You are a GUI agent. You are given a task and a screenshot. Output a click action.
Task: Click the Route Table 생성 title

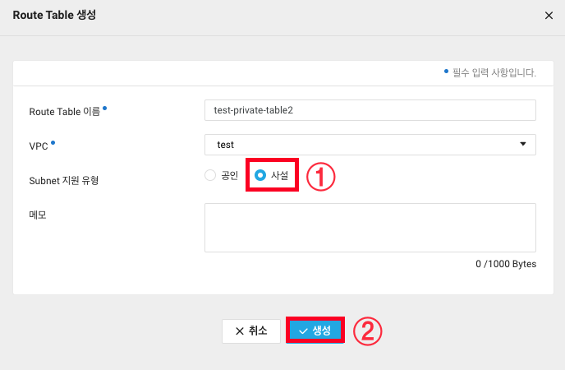click(x=54, y=15)
